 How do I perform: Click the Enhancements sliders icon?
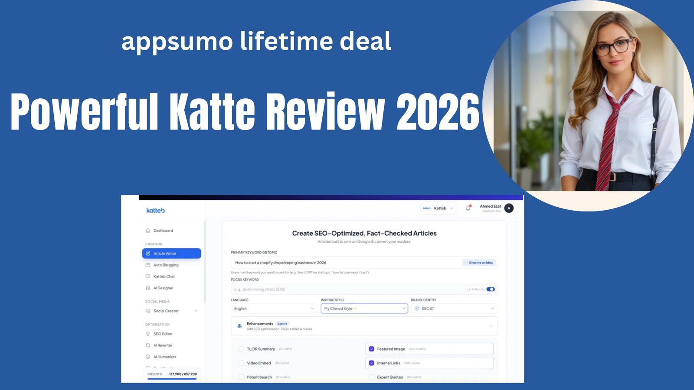(x=239, y=326)
